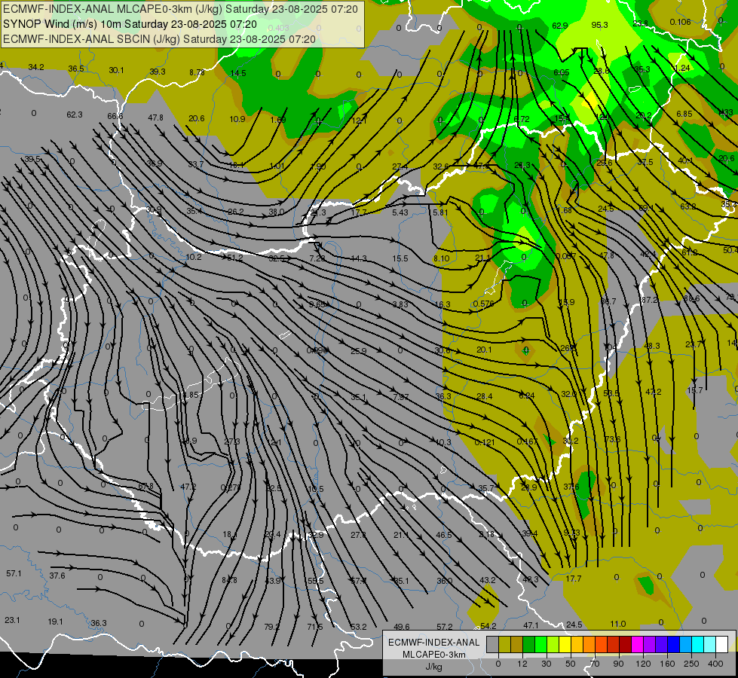Click the 49.6 map value

tap(402, 627)
